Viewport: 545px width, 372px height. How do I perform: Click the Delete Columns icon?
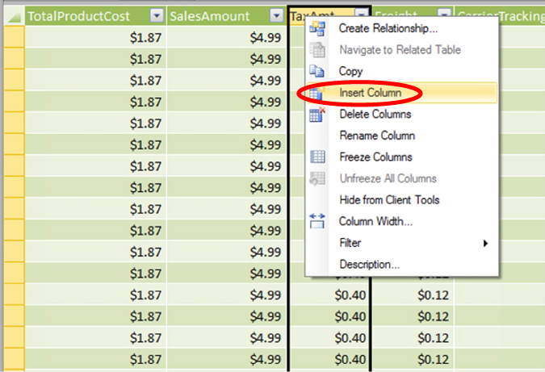317,115
